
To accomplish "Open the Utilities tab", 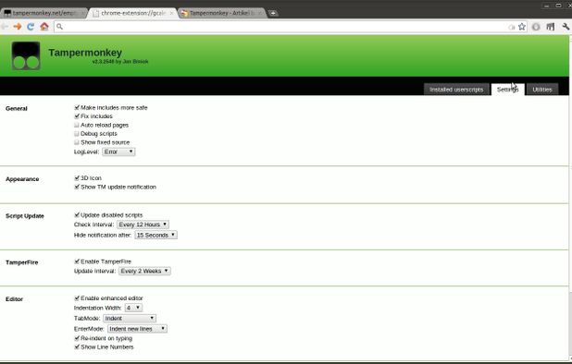I will click(542, 90).
